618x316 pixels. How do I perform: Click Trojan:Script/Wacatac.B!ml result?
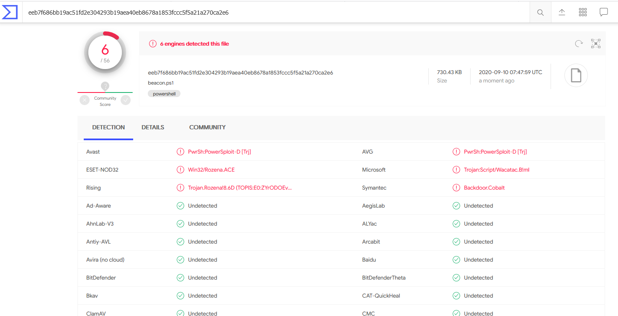point(497,170)
